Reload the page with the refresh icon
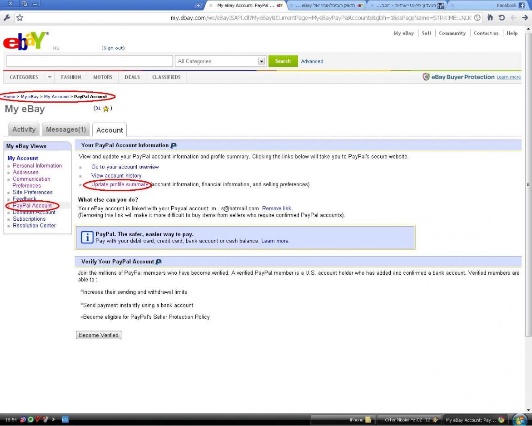The height and width of the screenshot is (426, 532). click(502, 18)
